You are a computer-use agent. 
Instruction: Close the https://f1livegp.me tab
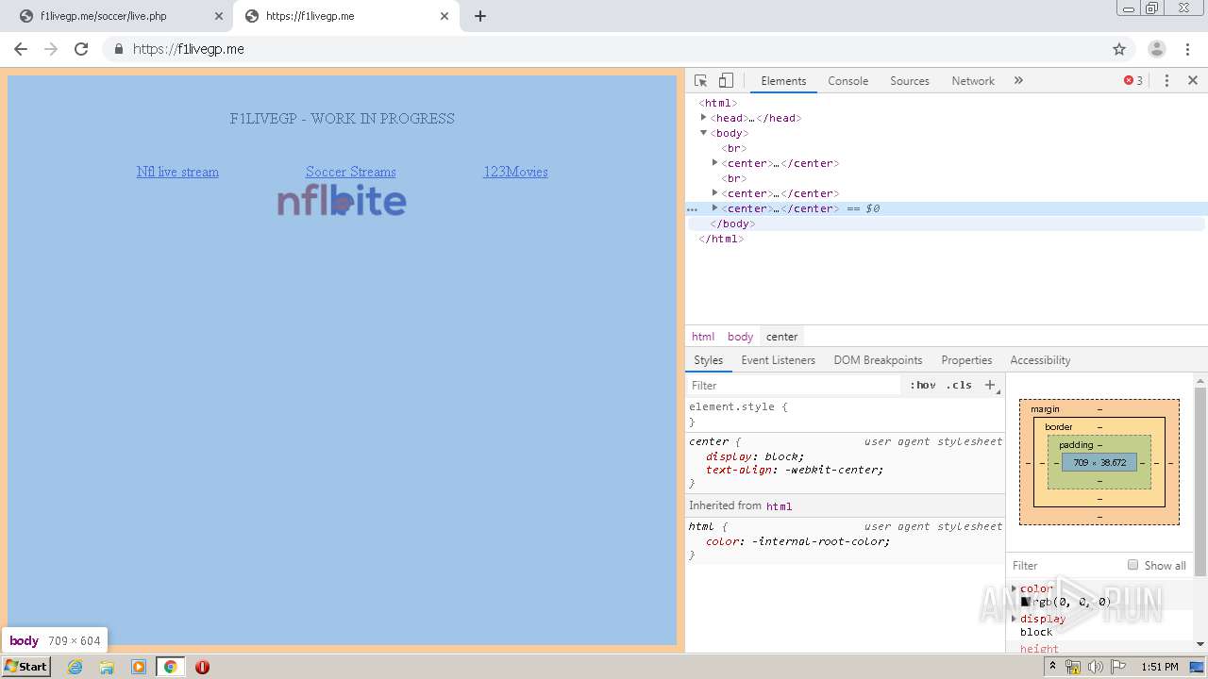pyautogui.click(x=445, y=16)
